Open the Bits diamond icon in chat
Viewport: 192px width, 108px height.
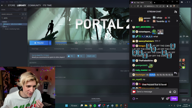coord(170,92)
